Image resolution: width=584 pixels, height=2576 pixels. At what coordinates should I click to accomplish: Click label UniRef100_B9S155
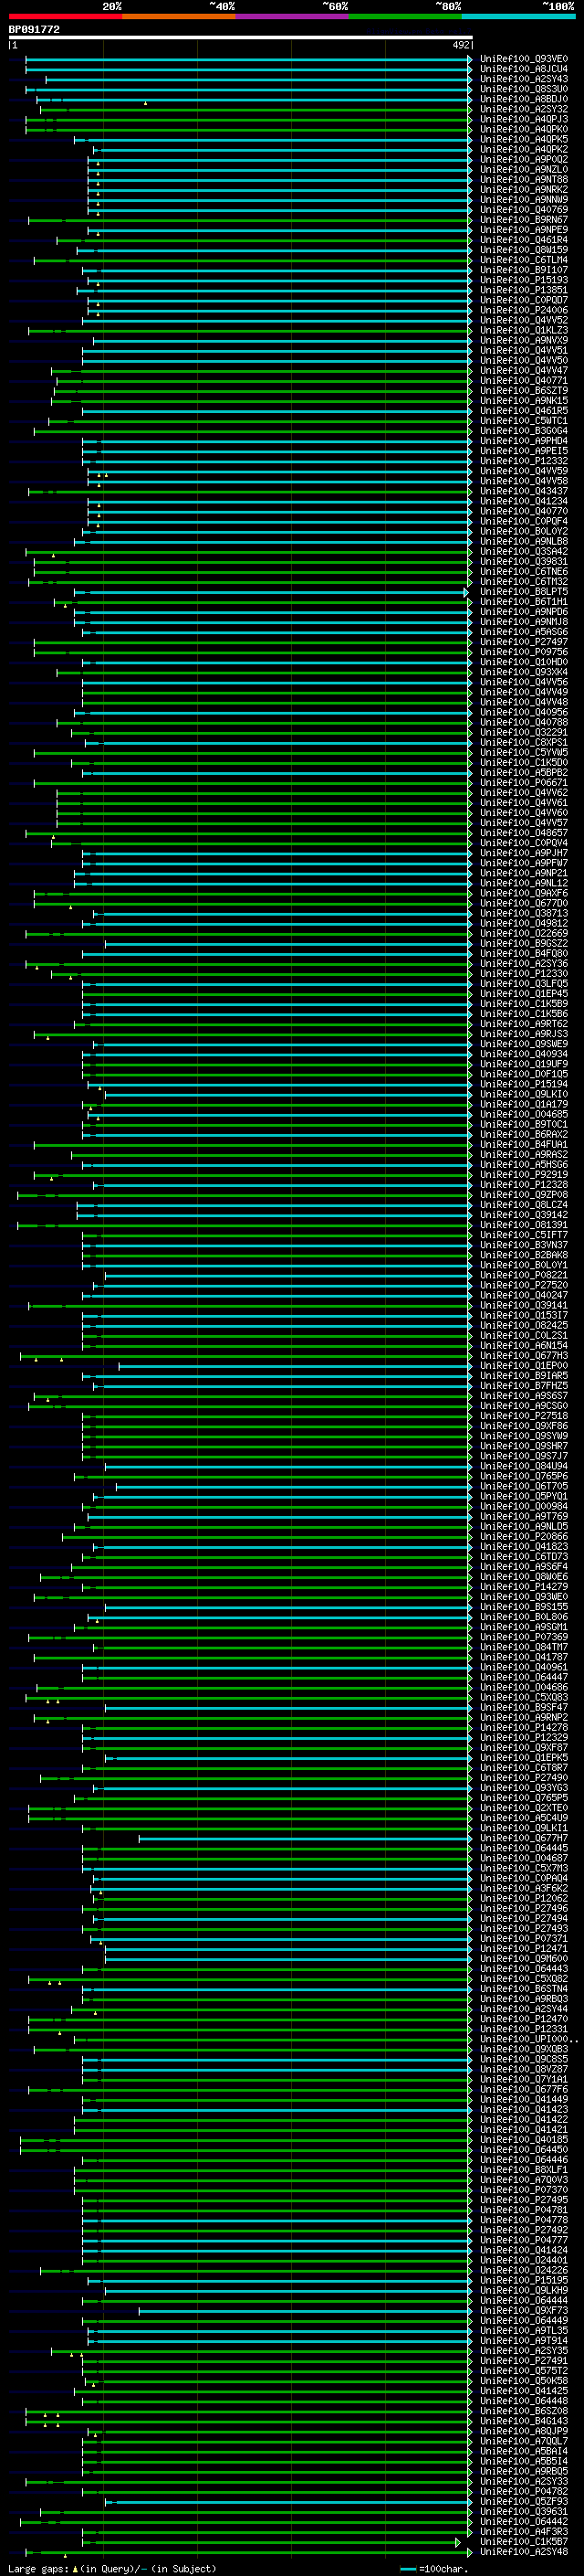(523, 1607)
